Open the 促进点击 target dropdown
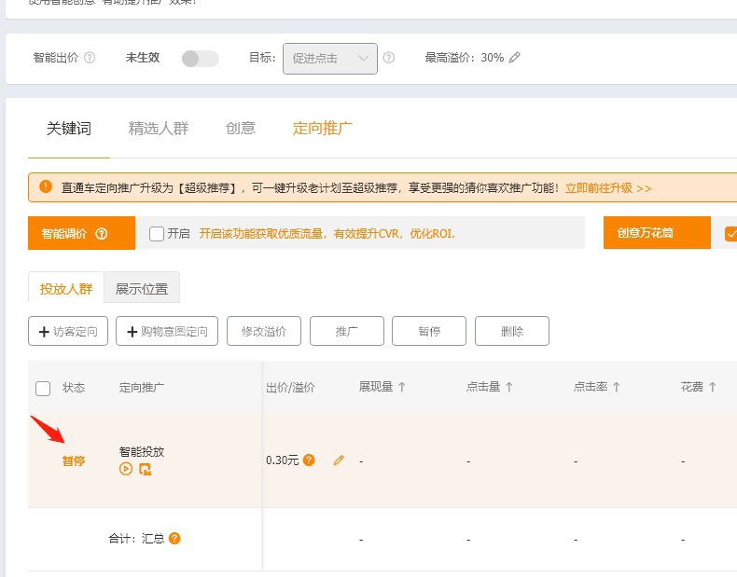The image size is (737, 577). click(x=330, y=59)
